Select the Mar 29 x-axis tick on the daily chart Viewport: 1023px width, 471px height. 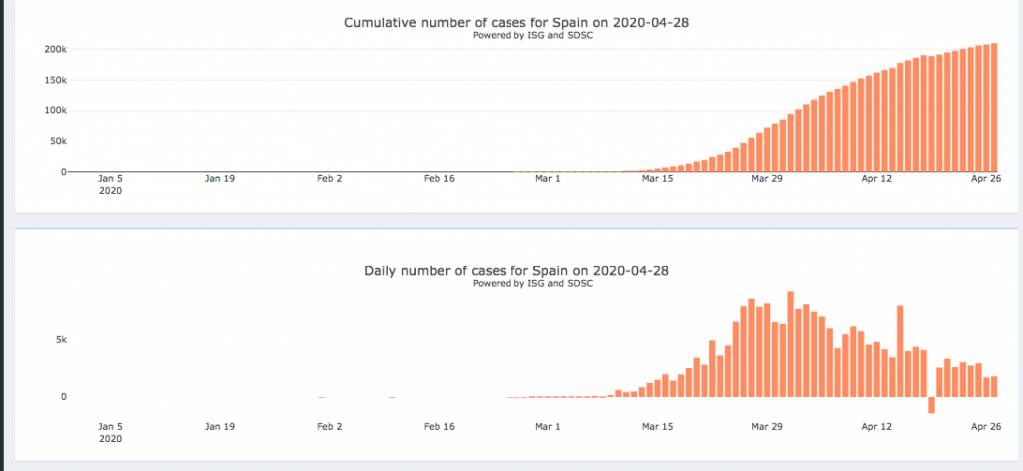[x=767, y=426]
